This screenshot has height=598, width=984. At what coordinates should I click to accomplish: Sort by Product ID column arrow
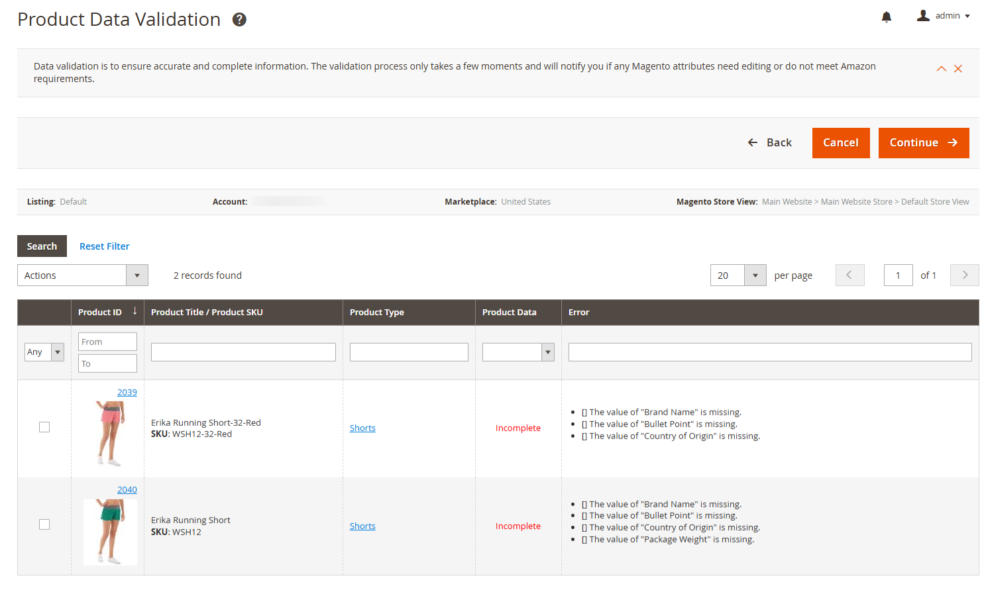[135, 311]
